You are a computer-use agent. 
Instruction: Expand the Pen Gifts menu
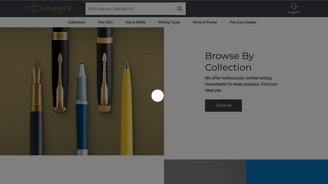(x=105, y=22)
